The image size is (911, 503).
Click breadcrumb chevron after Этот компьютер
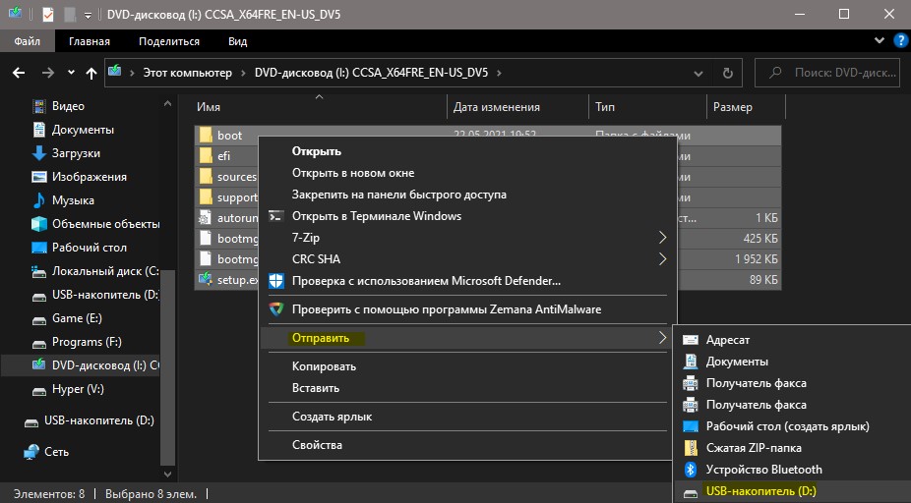tap(243, 73)
